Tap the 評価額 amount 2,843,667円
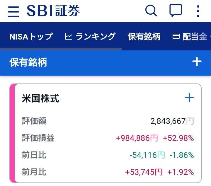This screenshot has width=211, height=186. (x=172, y=121)
